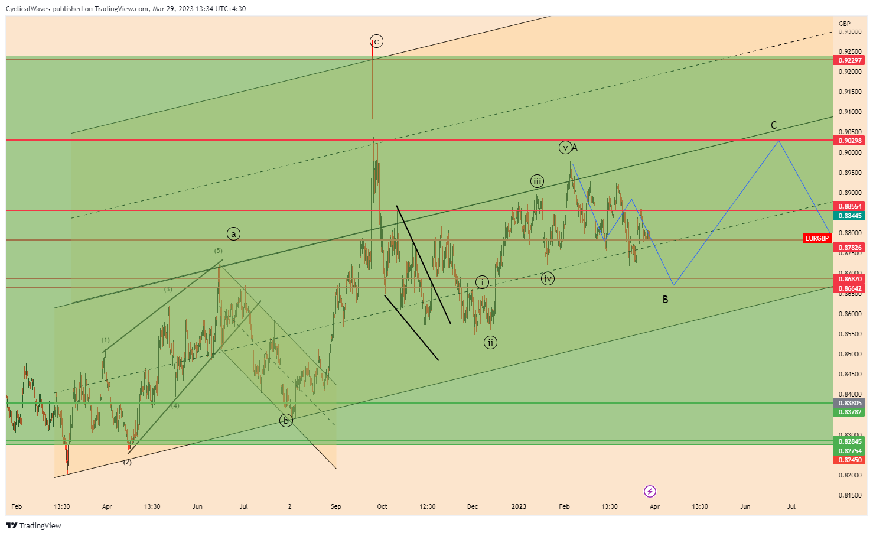Click the 0.88445 current price label
The height and width of the screenshot is (536, 873).
850,216
